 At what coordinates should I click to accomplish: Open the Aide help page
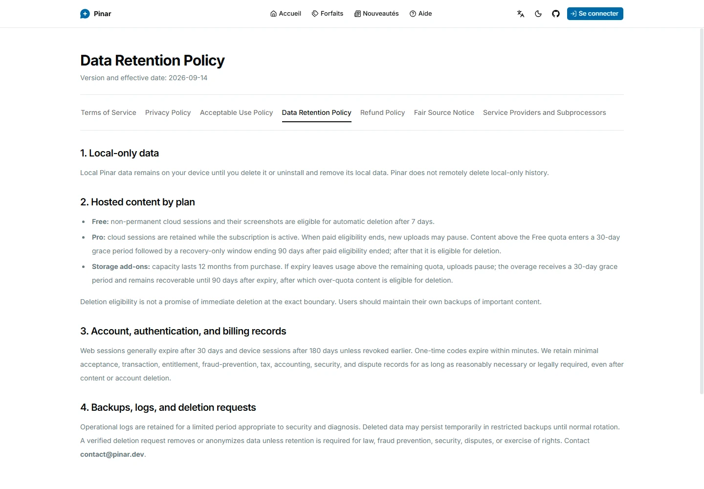[421, 14]
